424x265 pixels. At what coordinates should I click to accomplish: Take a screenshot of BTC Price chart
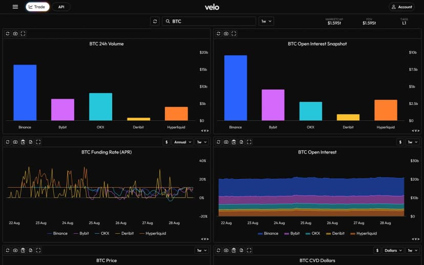coord(15,250)
